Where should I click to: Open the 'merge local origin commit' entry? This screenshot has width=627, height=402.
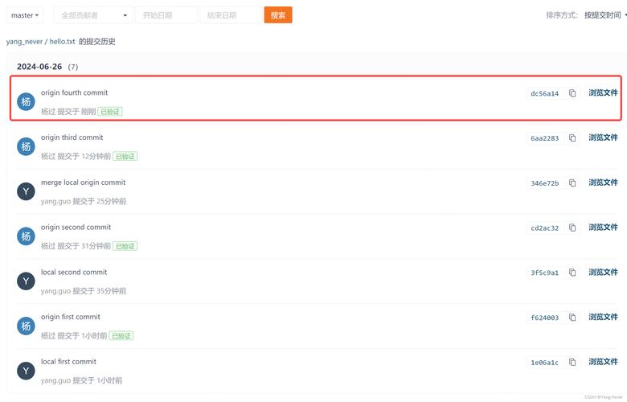coord(83,183)
